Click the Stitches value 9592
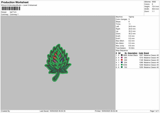The width and height of the screenshot is (160, 113). click(x=154, y=2)
